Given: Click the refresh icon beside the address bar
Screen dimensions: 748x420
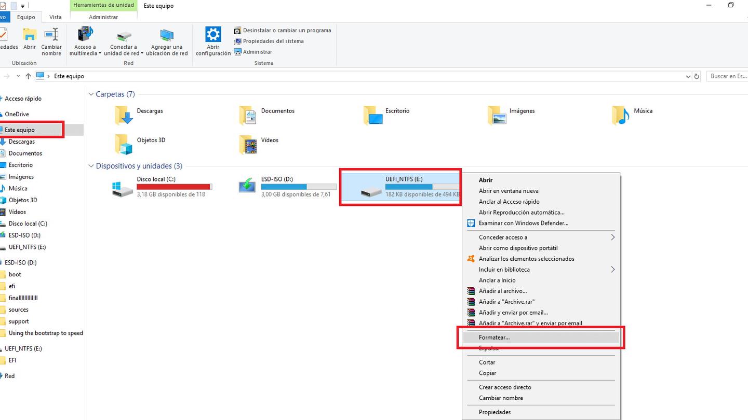Looking at the screenshot, I should pos(697,76).
